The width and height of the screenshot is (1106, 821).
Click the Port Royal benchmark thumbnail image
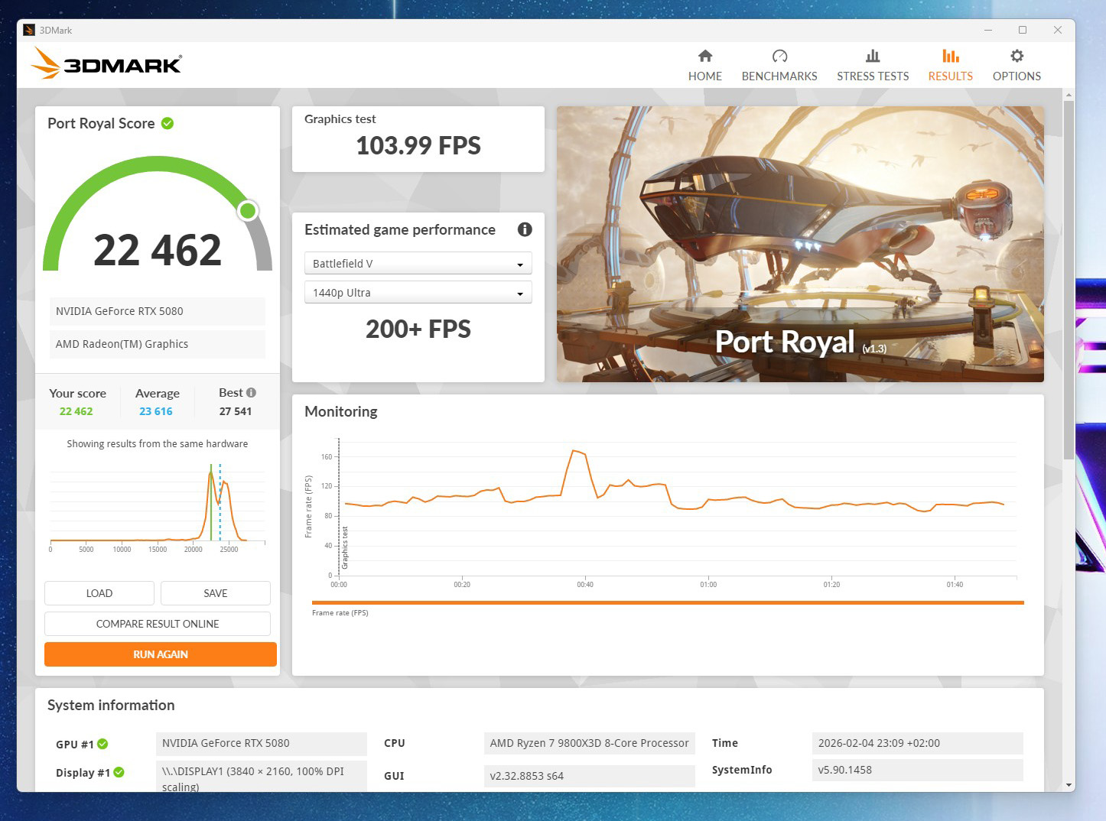[x=799, y=244]
